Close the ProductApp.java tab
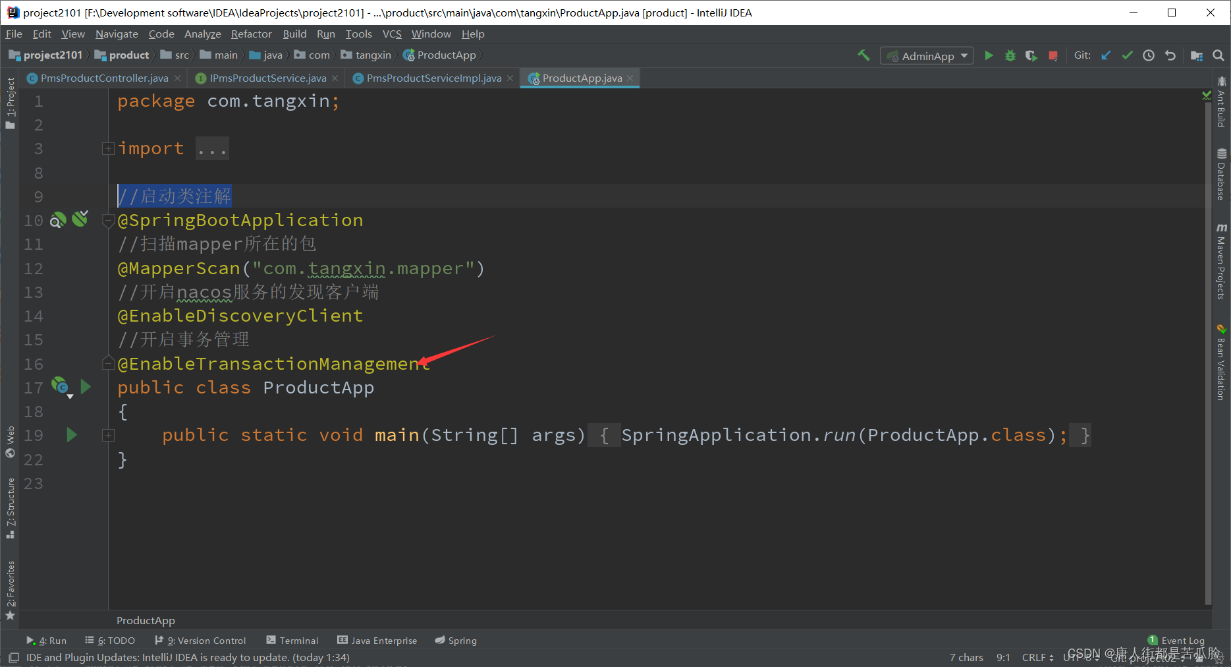This screenshot has height=667, width=1231. point(630,78)
